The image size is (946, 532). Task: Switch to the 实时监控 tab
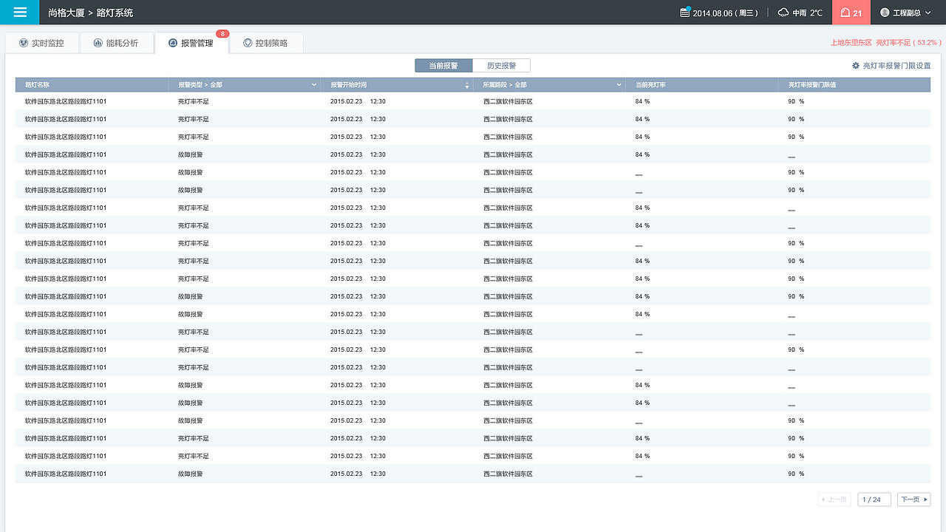tap(42, 43)
